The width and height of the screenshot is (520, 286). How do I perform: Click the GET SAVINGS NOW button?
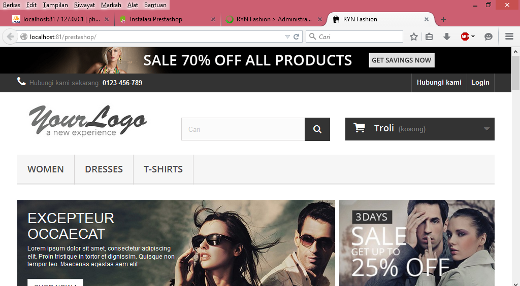click(x=402, y=60)
